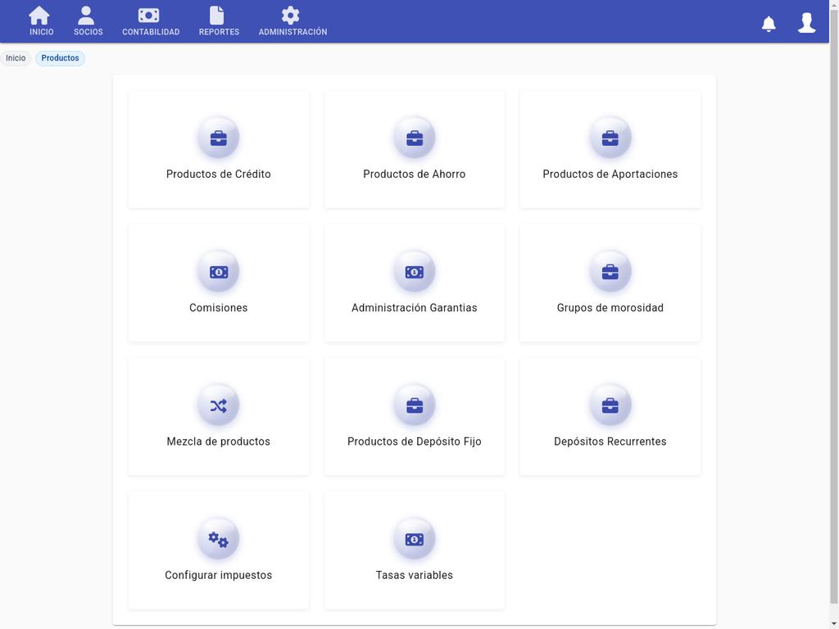Open the Socios menu
The height and width of the screenshot is (629, 839).
pyautogui.click(x=88, y=21)
